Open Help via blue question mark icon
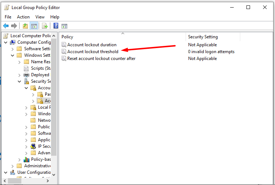 click(56, 26)
